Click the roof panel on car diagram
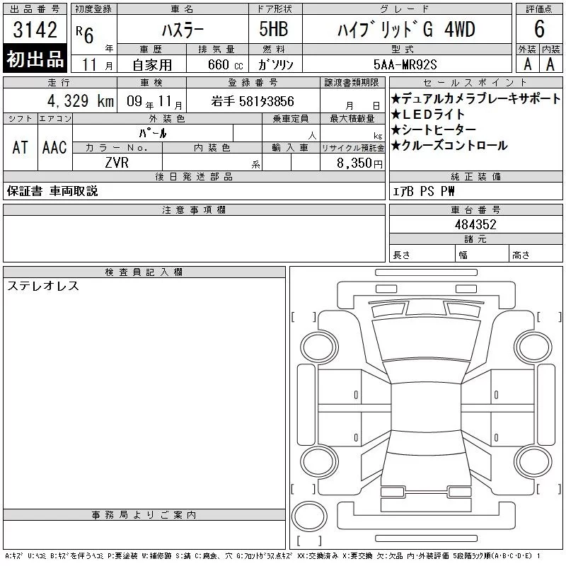566x566 pixels. [426, 408]
